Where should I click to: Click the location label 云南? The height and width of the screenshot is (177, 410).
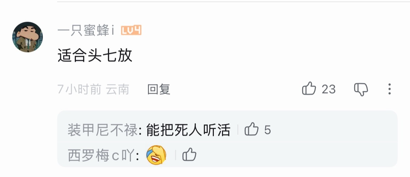(117, 90)
